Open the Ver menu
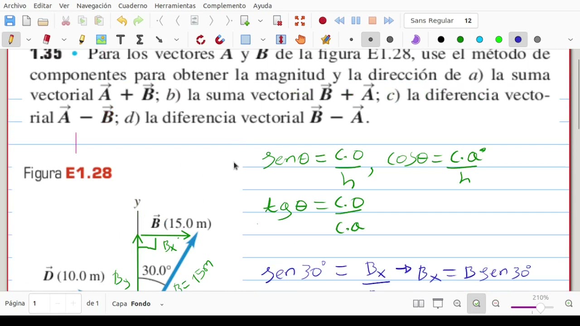580x326 pixels. coord(64,6)
